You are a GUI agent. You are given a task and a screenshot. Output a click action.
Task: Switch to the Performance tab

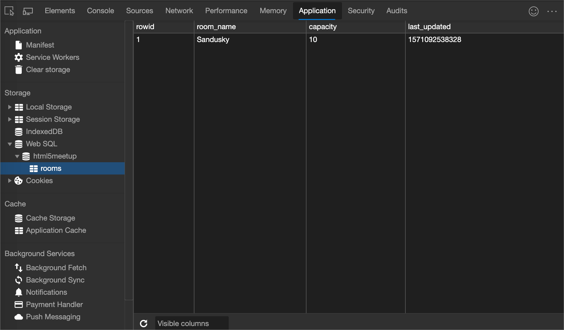pos(226,11)
